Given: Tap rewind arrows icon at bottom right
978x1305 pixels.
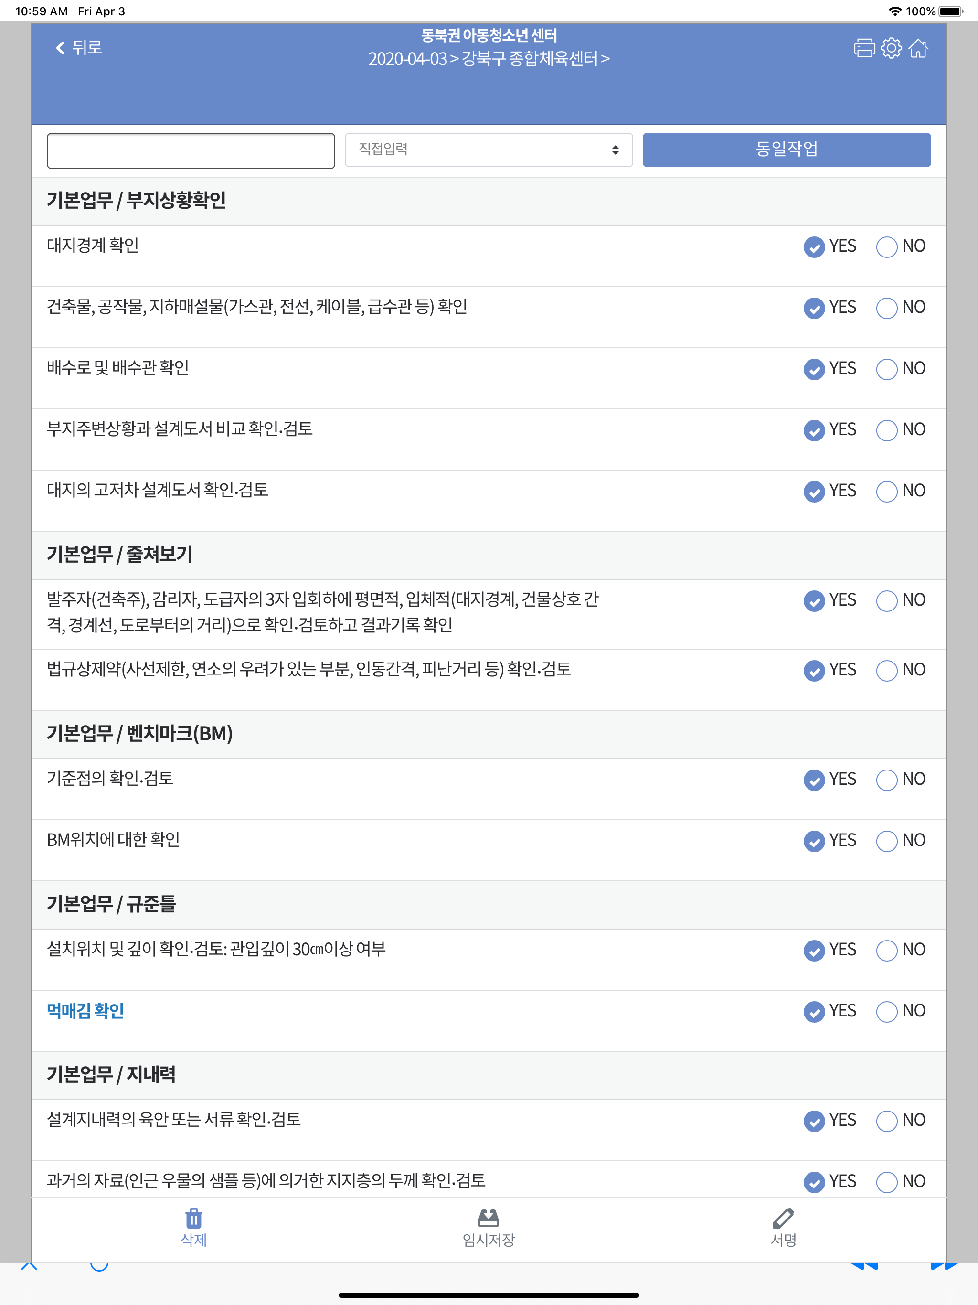Looking at the screenshot, I should pyautogui.click(x=864, y=1265).
